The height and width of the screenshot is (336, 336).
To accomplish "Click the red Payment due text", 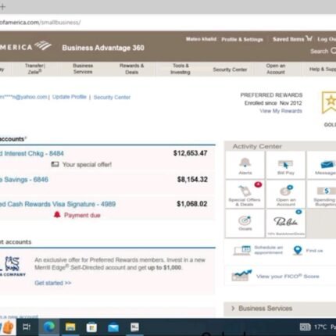I will tap(82, 215).
